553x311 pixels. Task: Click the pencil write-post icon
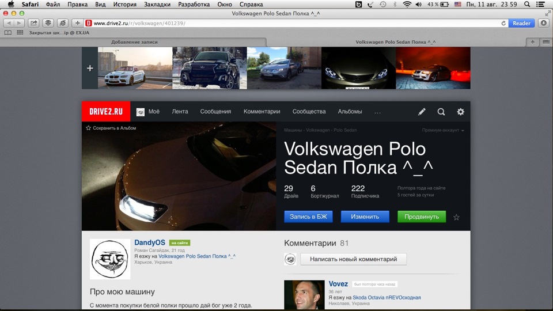coord(422,112)
